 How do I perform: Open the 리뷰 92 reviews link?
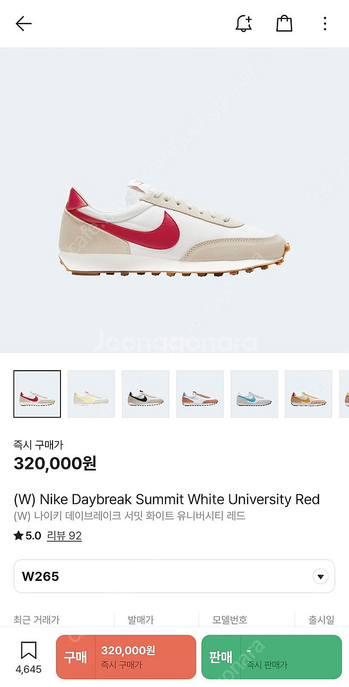[64, 536]
